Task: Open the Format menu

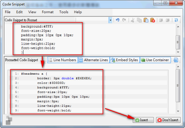Action: click(x=48, y=12)
